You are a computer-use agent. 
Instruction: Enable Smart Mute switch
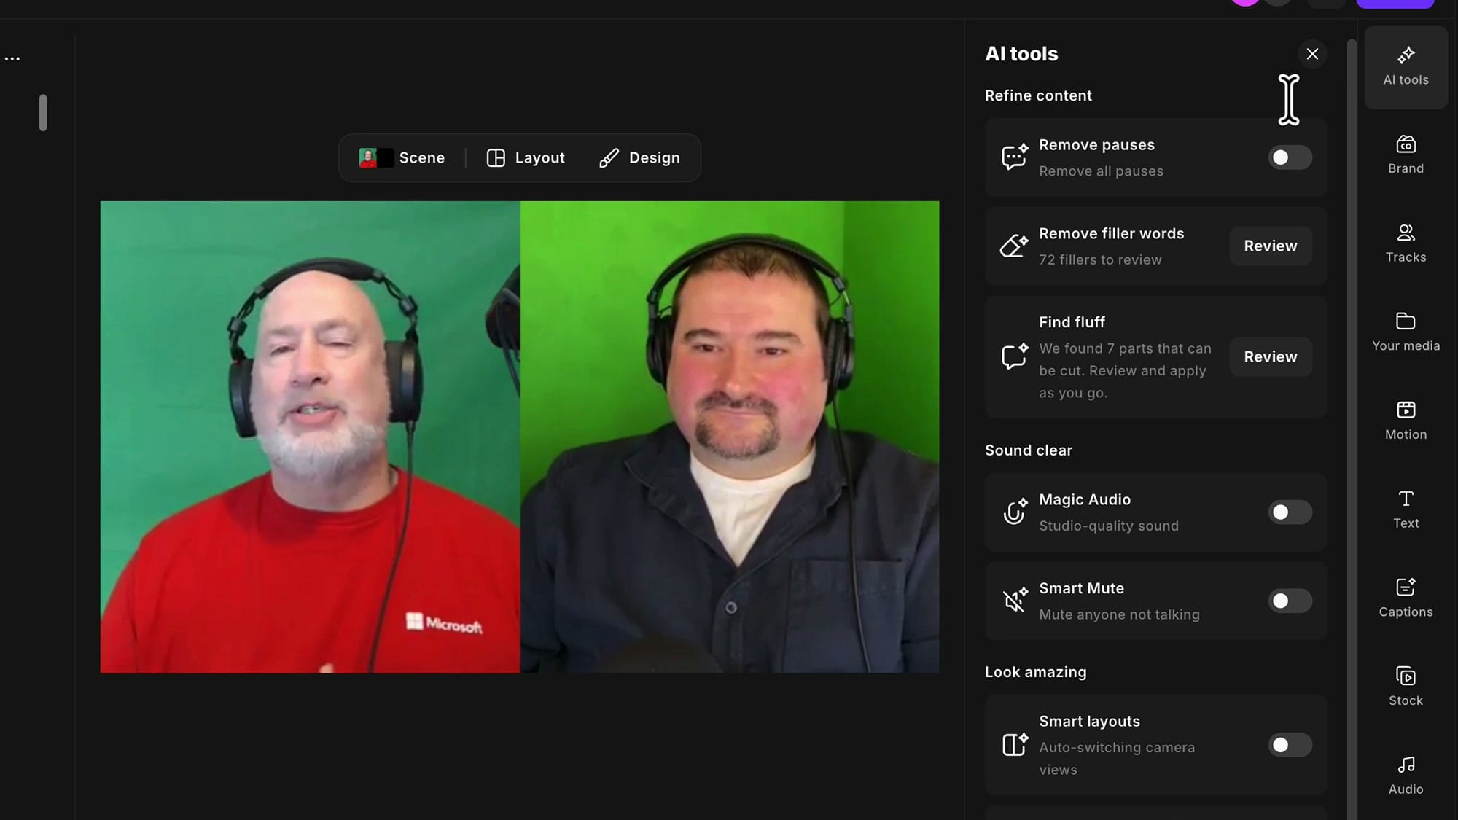click(1290, 601)
